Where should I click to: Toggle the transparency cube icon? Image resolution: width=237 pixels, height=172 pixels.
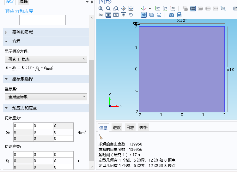[x=151, y=15]
